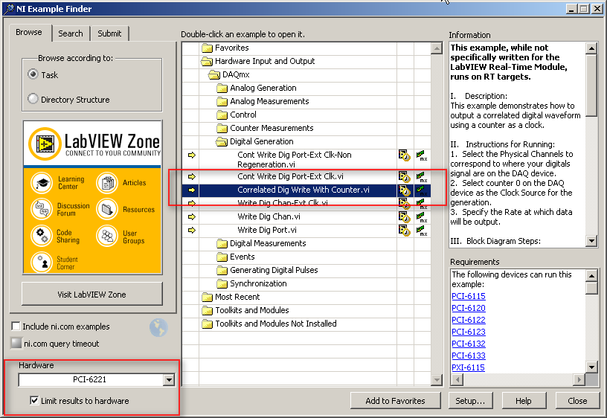The height and width of the screenshot is (418, 607).
Task: Toggle the ni.com query timeout checkbox
Action: 16,343
